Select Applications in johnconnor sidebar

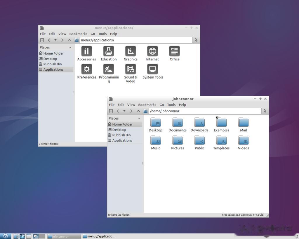click(x=125, y=140)
